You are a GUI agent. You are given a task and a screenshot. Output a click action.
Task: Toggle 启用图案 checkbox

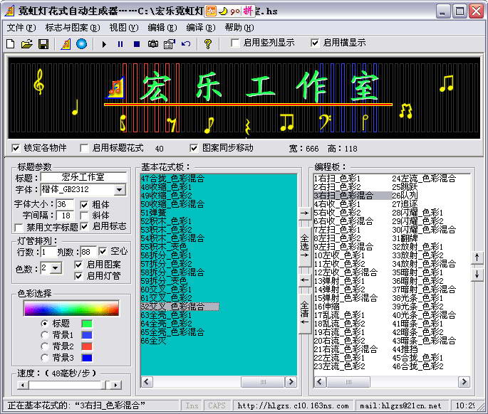(78, 265)
